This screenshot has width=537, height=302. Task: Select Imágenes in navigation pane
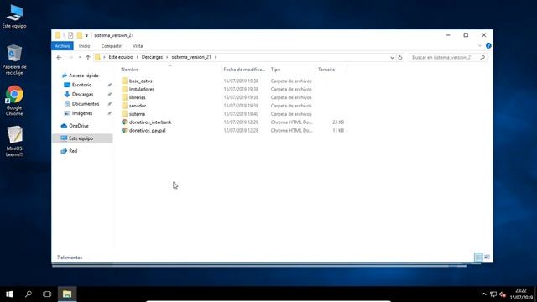tap(82, 113)
